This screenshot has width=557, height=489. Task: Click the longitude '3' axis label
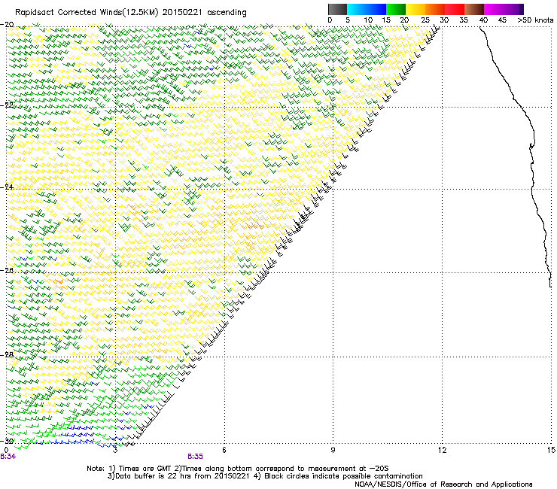pyautogui.click(x=115, y=450)
